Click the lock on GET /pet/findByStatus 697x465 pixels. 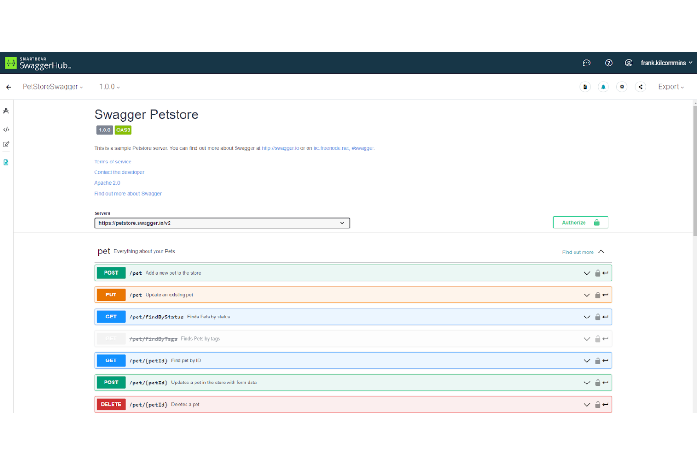tap(597, 317)
